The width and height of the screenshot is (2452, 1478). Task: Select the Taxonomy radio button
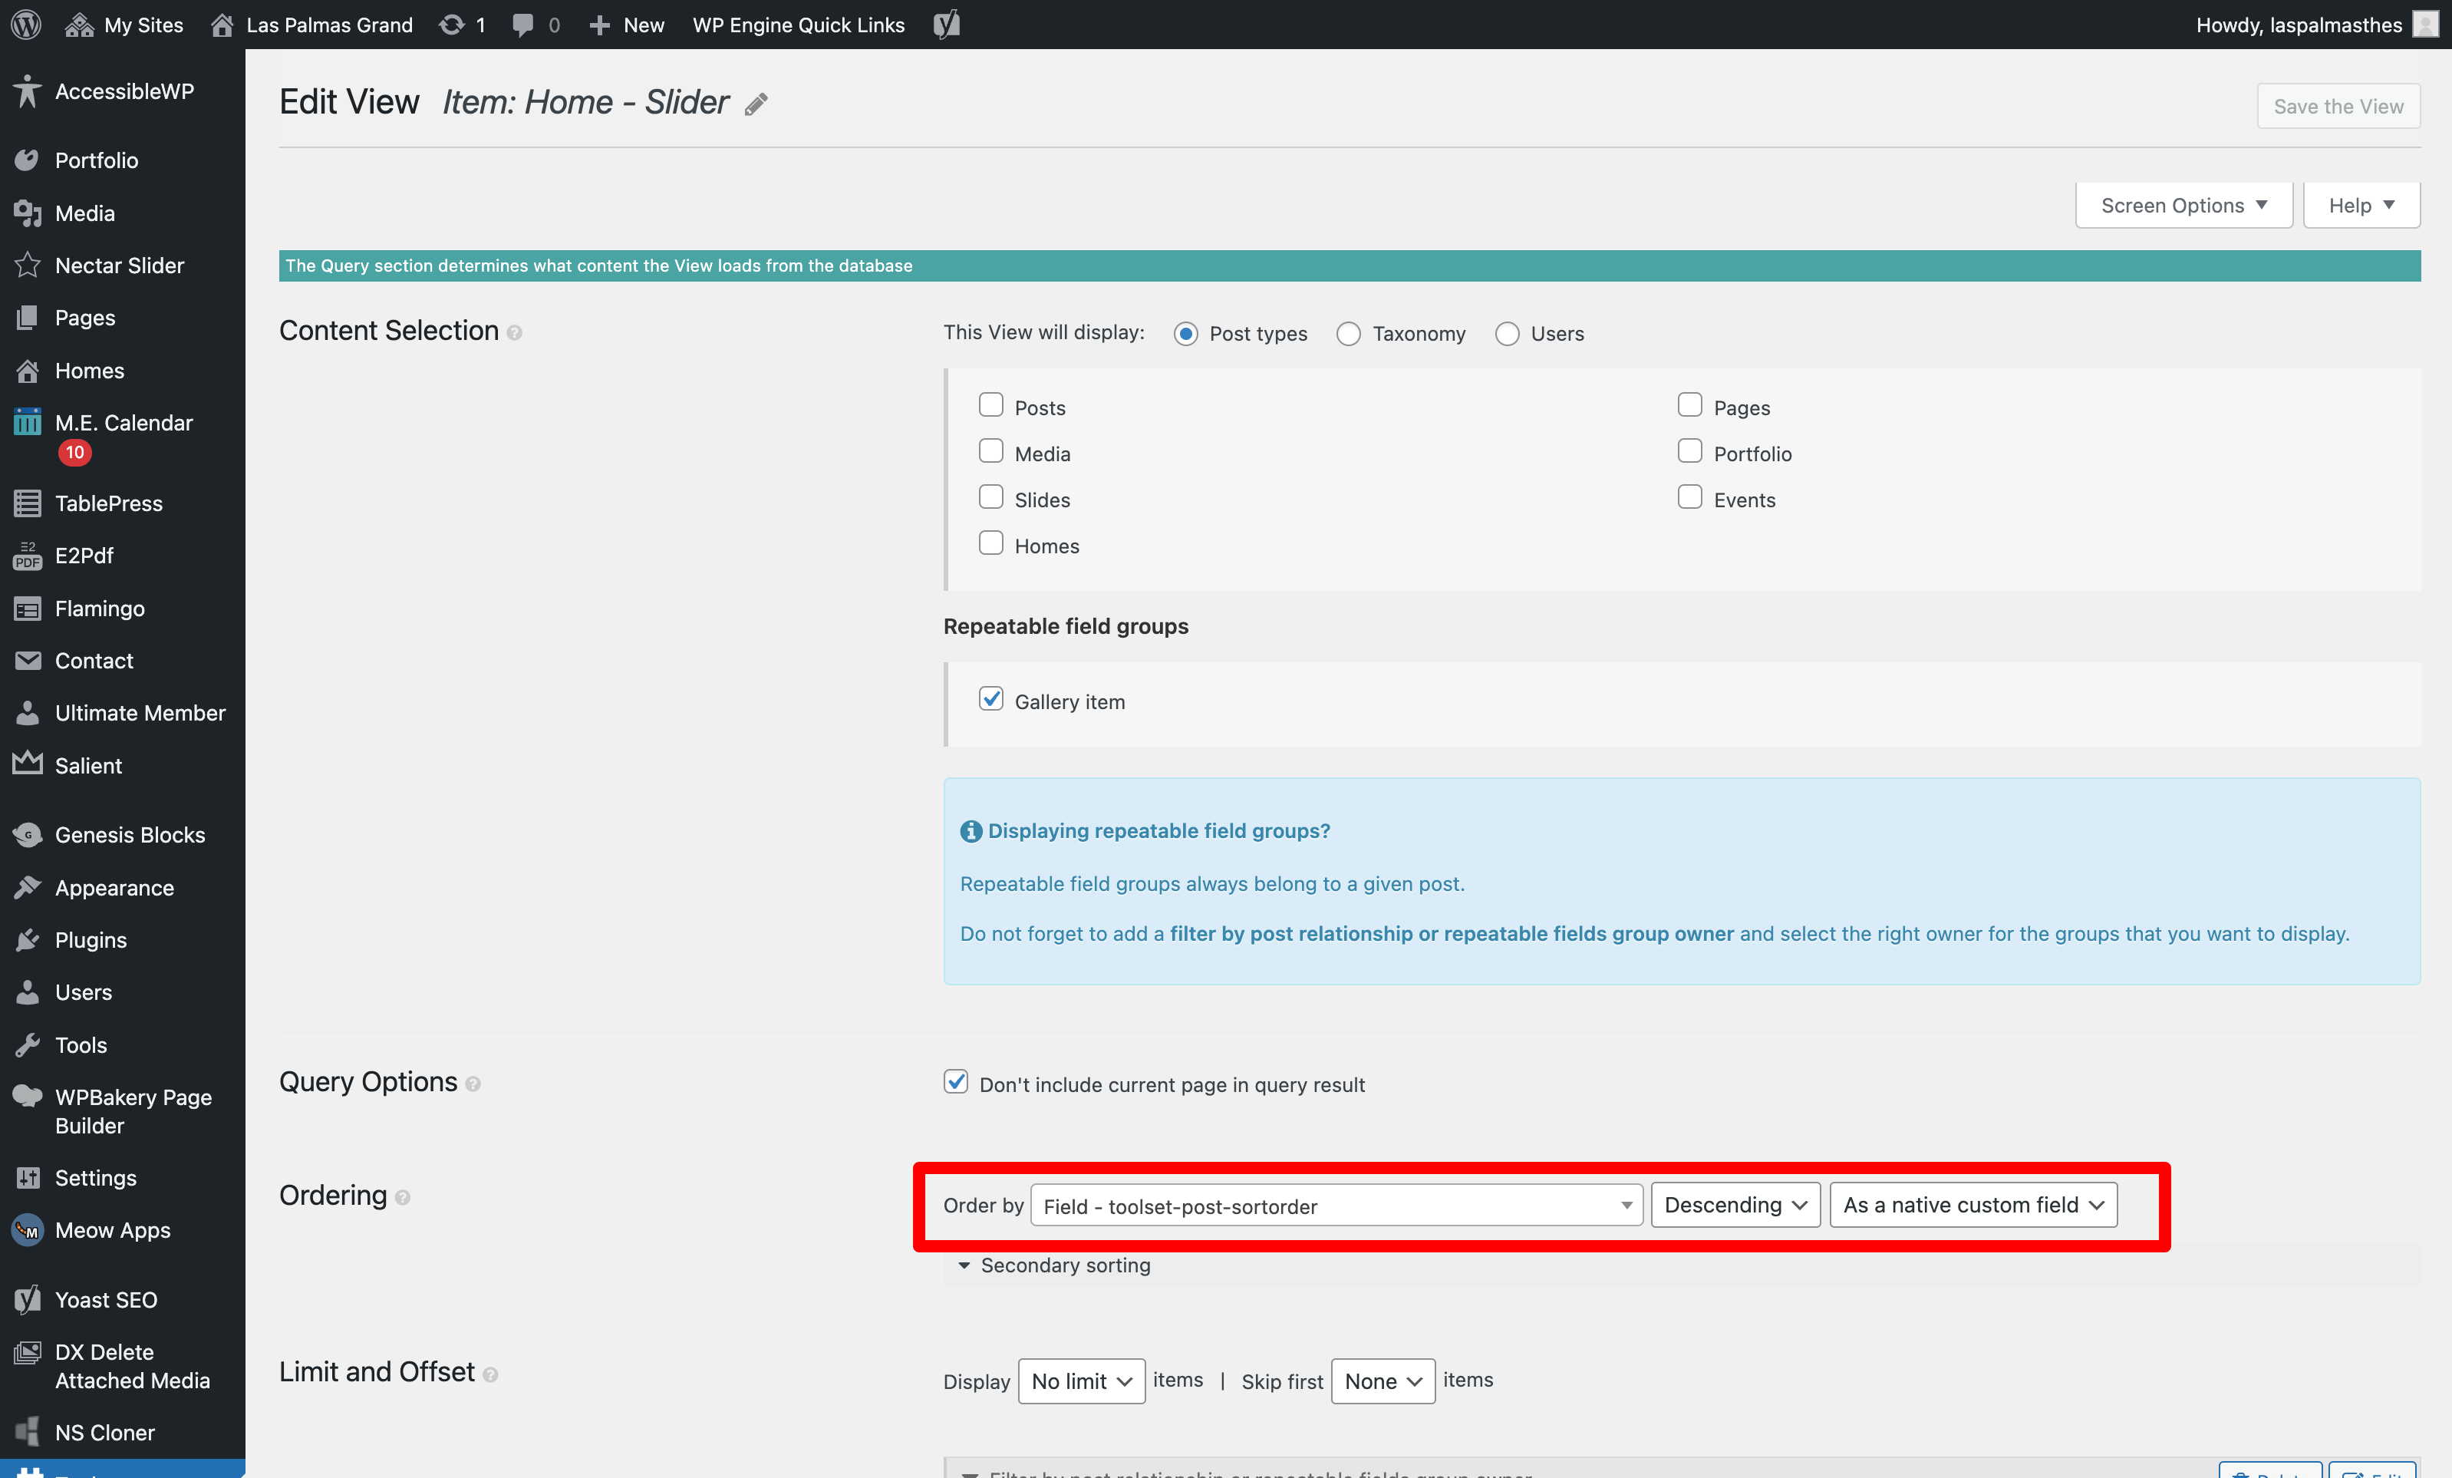point(1349,333)
